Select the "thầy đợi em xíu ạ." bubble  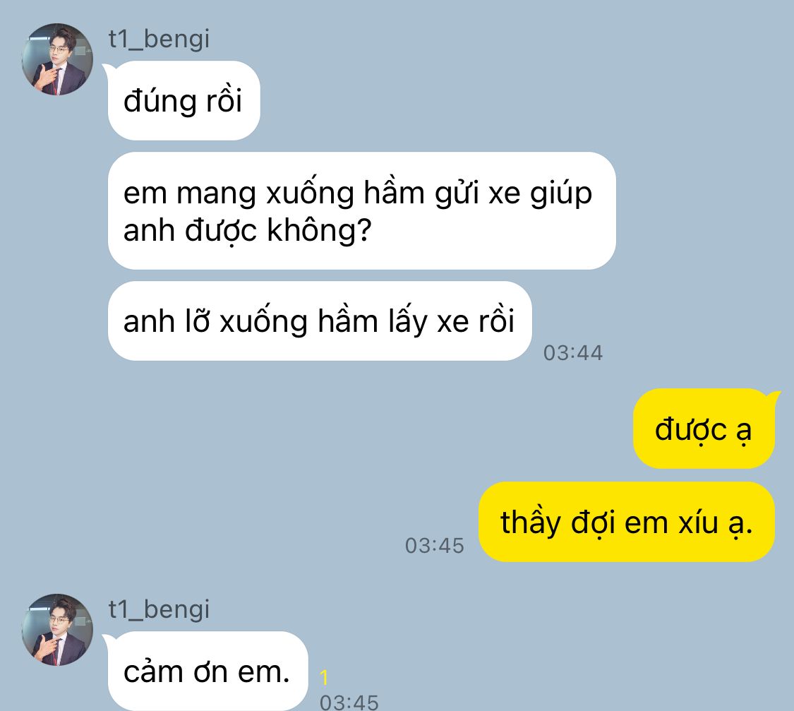(627, 522)
